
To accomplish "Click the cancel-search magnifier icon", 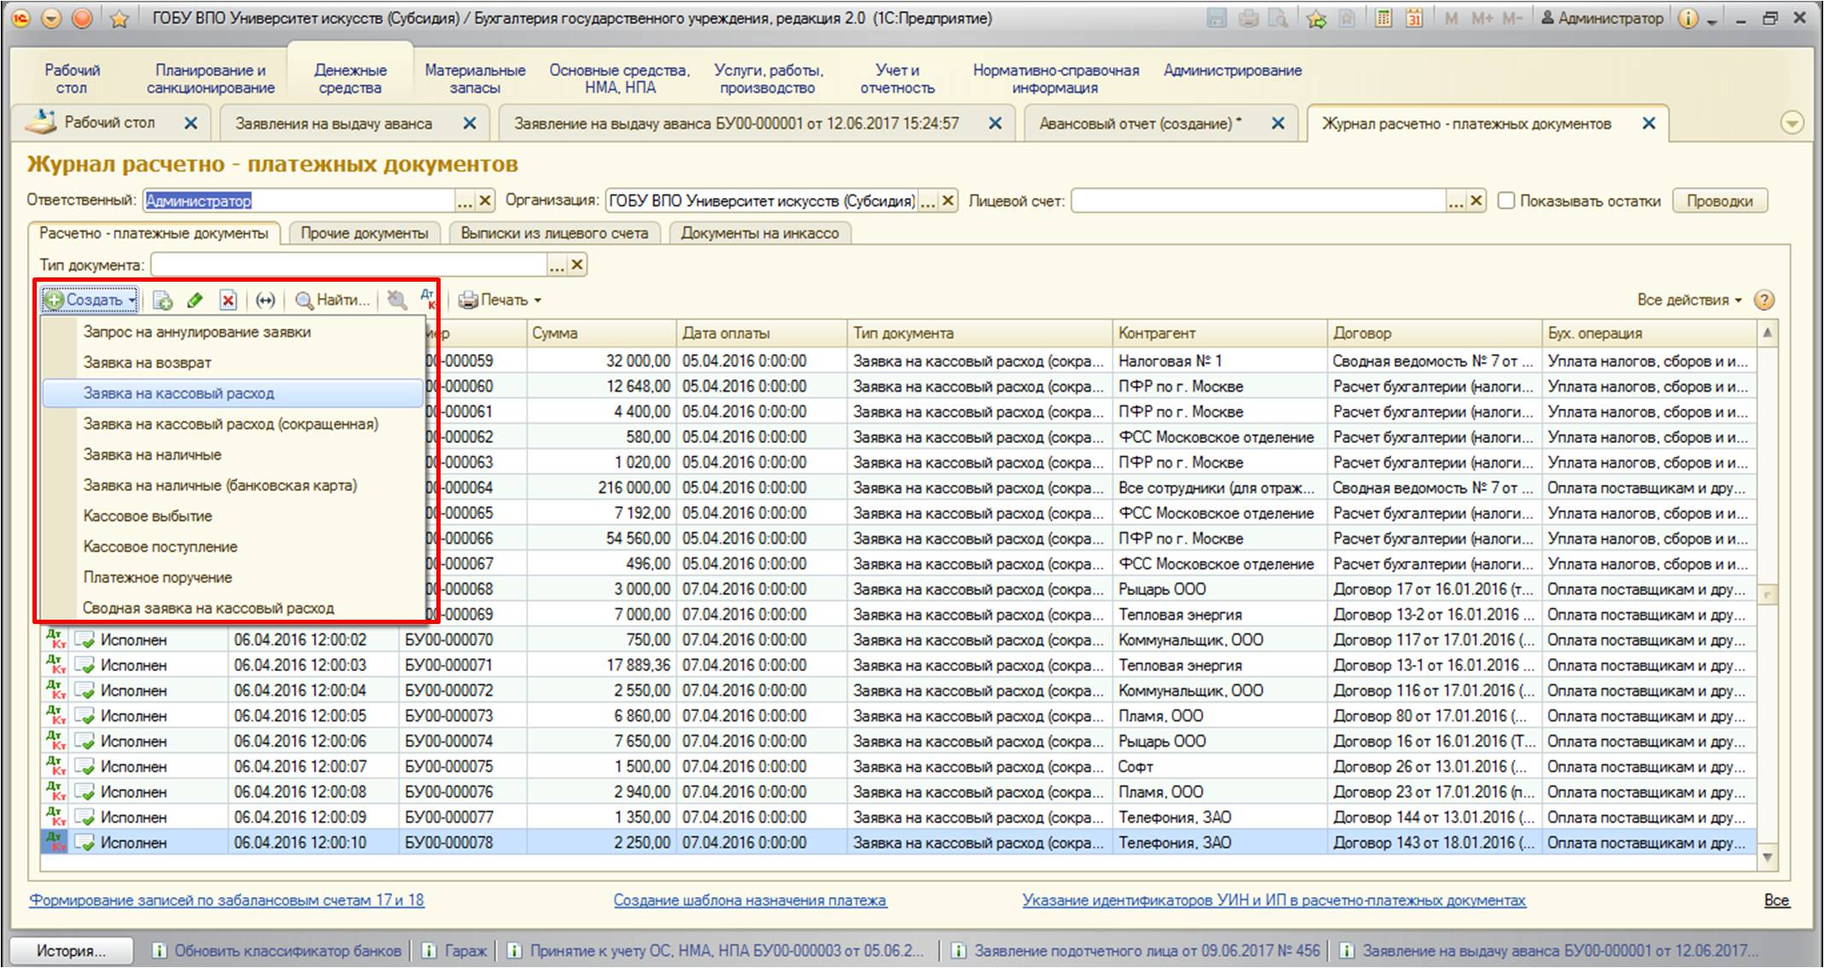I will [x=396, y=300].
